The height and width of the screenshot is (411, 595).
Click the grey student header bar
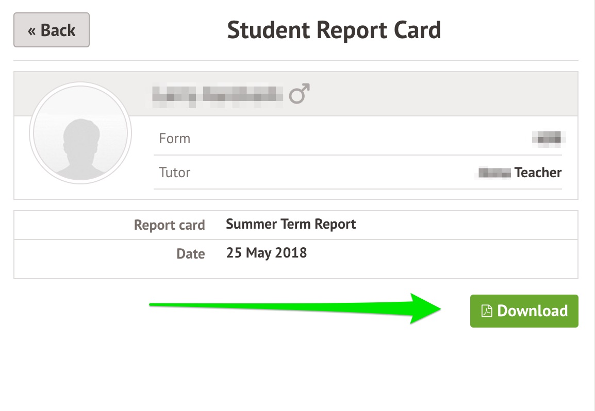pyautogui.click(x=296, y=94)
